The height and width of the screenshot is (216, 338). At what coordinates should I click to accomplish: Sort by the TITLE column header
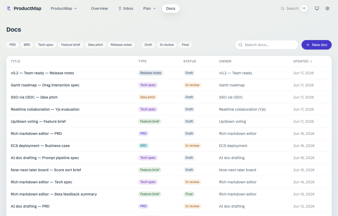click(16, 61)
